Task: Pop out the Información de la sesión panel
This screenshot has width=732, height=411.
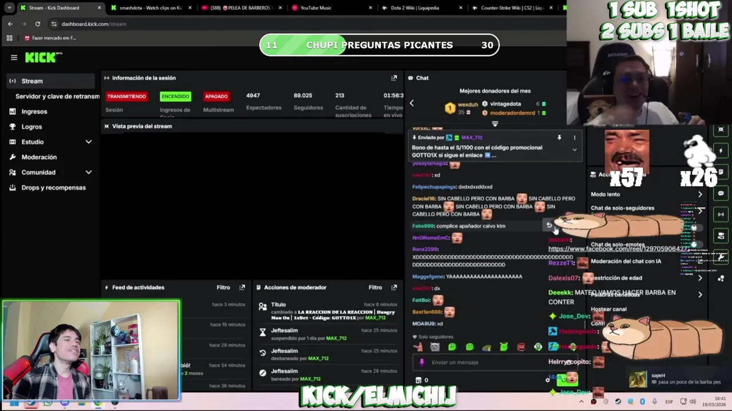Action: tap(394, 78)
